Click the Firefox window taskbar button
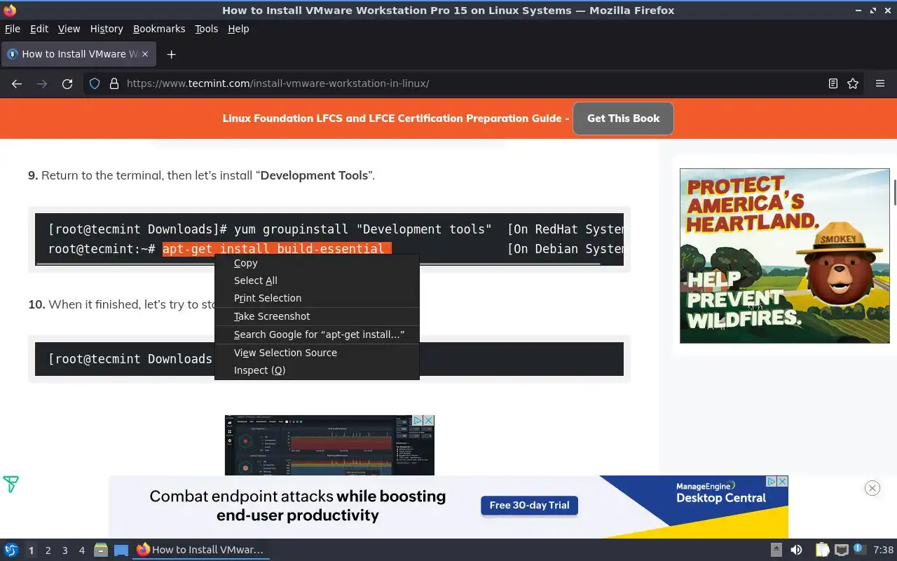This screenshot has height=561, width=897. [201, 550]
